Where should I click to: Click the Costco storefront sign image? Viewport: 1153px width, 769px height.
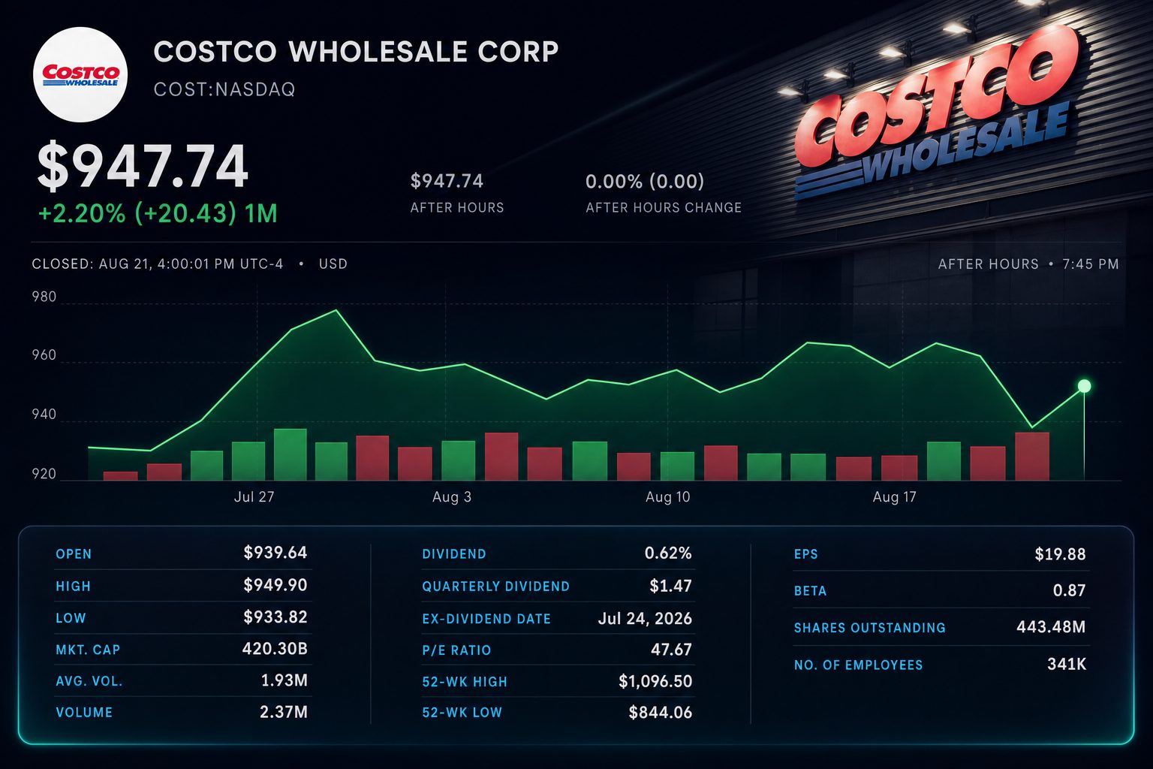point(938,113)
